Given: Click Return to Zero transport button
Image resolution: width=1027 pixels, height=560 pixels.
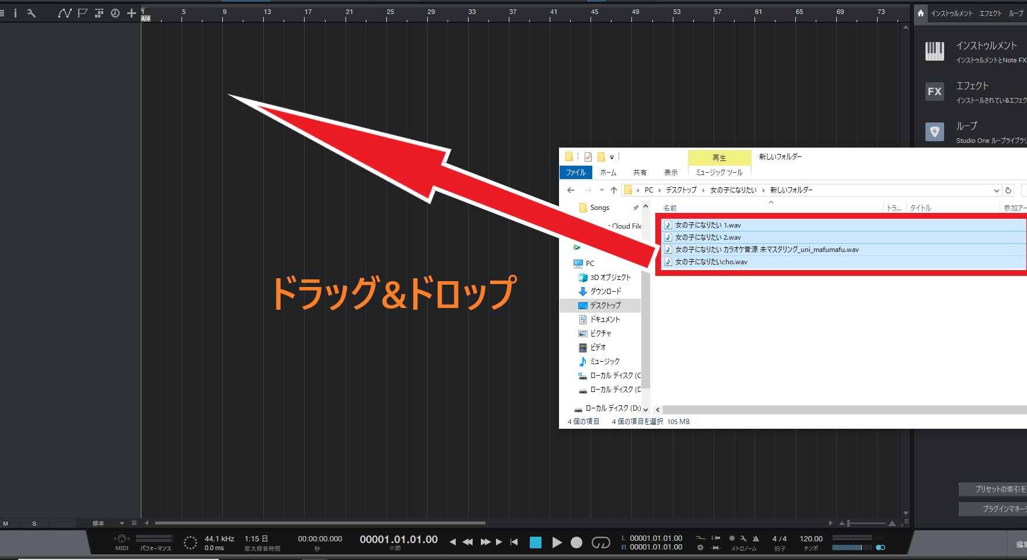Looking at the screenshot, I should pyautogui.click(x=514, y=542).
